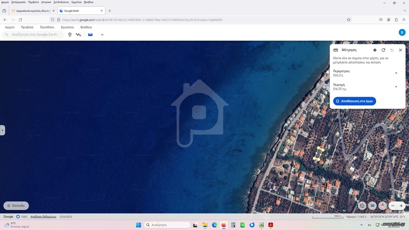Open measurement help question mark icon

click(x=375, y=50)
